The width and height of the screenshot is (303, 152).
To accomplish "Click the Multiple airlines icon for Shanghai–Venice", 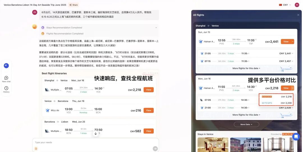I will (47, 90).
